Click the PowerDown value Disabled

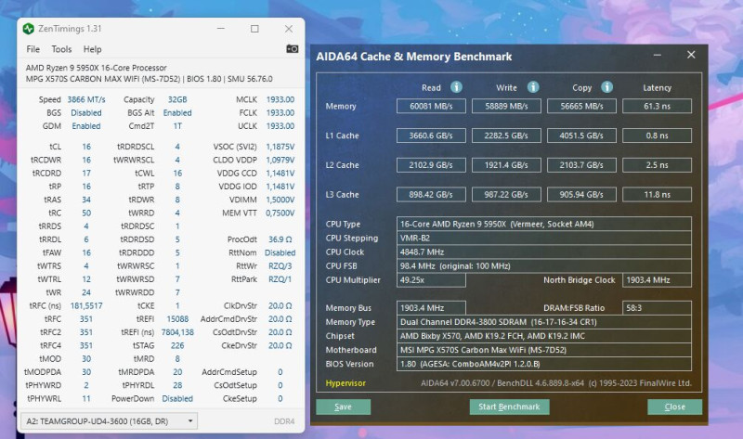[x=177, y=399]
